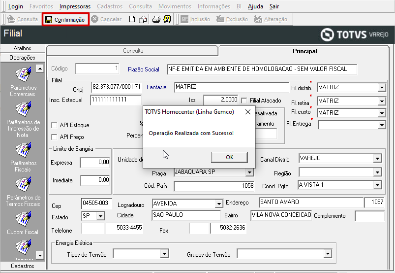The height and width of the screenshot is (273, 395).
Task: Toggle the API Preço checkbox
Action: (x=54, y=137)
